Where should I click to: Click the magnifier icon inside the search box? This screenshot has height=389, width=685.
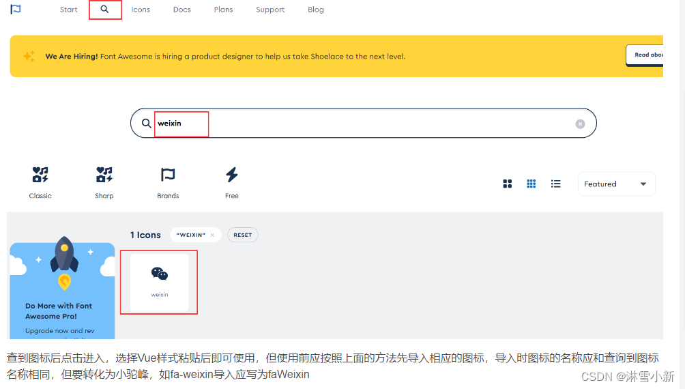click(x=147, y=124)
